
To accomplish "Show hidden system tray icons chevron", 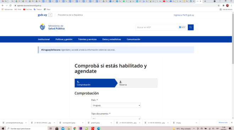I will pyautogui.click(x=194, y=129).
